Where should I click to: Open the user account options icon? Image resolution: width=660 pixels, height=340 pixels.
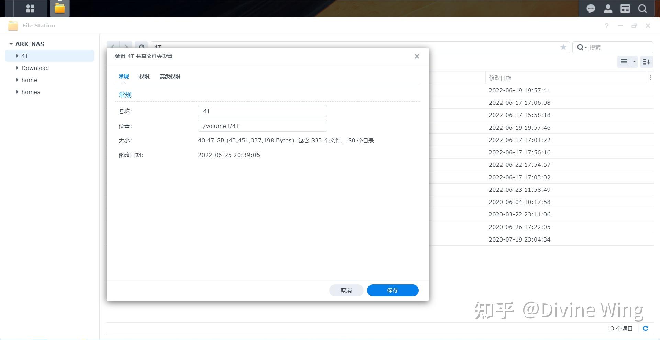[x=608, y=9]
